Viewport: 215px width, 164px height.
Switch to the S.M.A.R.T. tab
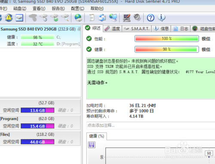pyautogui.click(x=137, y=29)
